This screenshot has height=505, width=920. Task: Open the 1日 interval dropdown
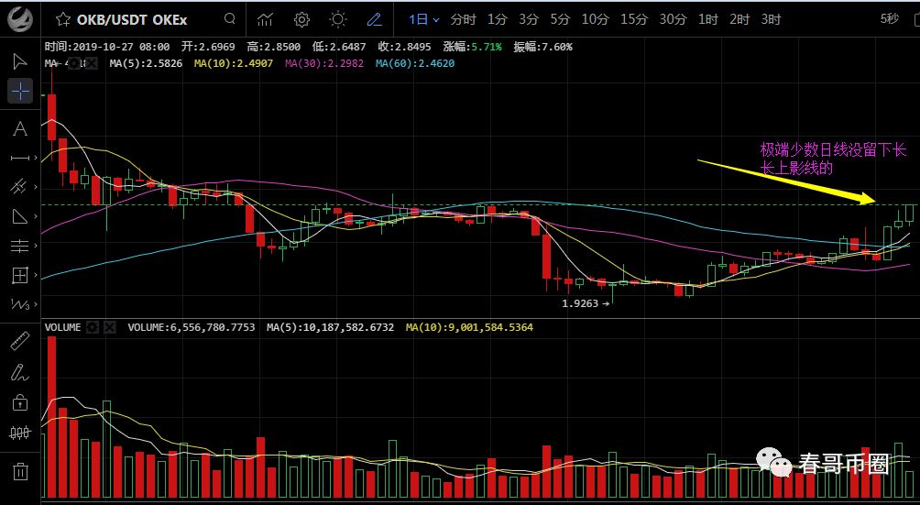pos(424,19)
